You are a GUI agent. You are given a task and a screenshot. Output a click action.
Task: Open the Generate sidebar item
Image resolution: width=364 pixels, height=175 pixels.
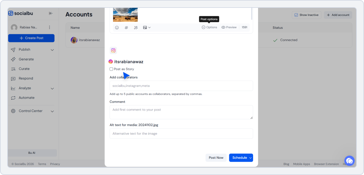point(26,59)
